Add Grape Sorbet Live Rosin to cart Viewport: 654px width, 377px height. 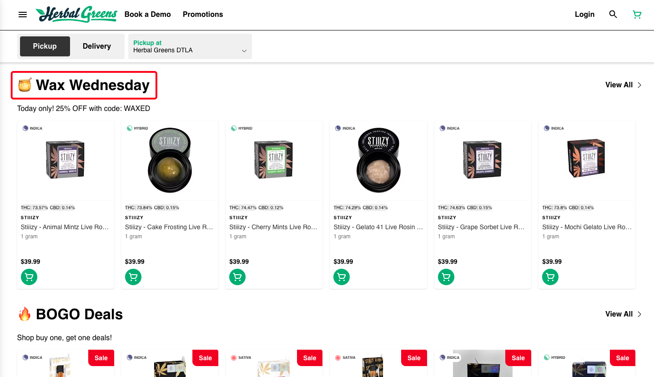tap(446, 277)
